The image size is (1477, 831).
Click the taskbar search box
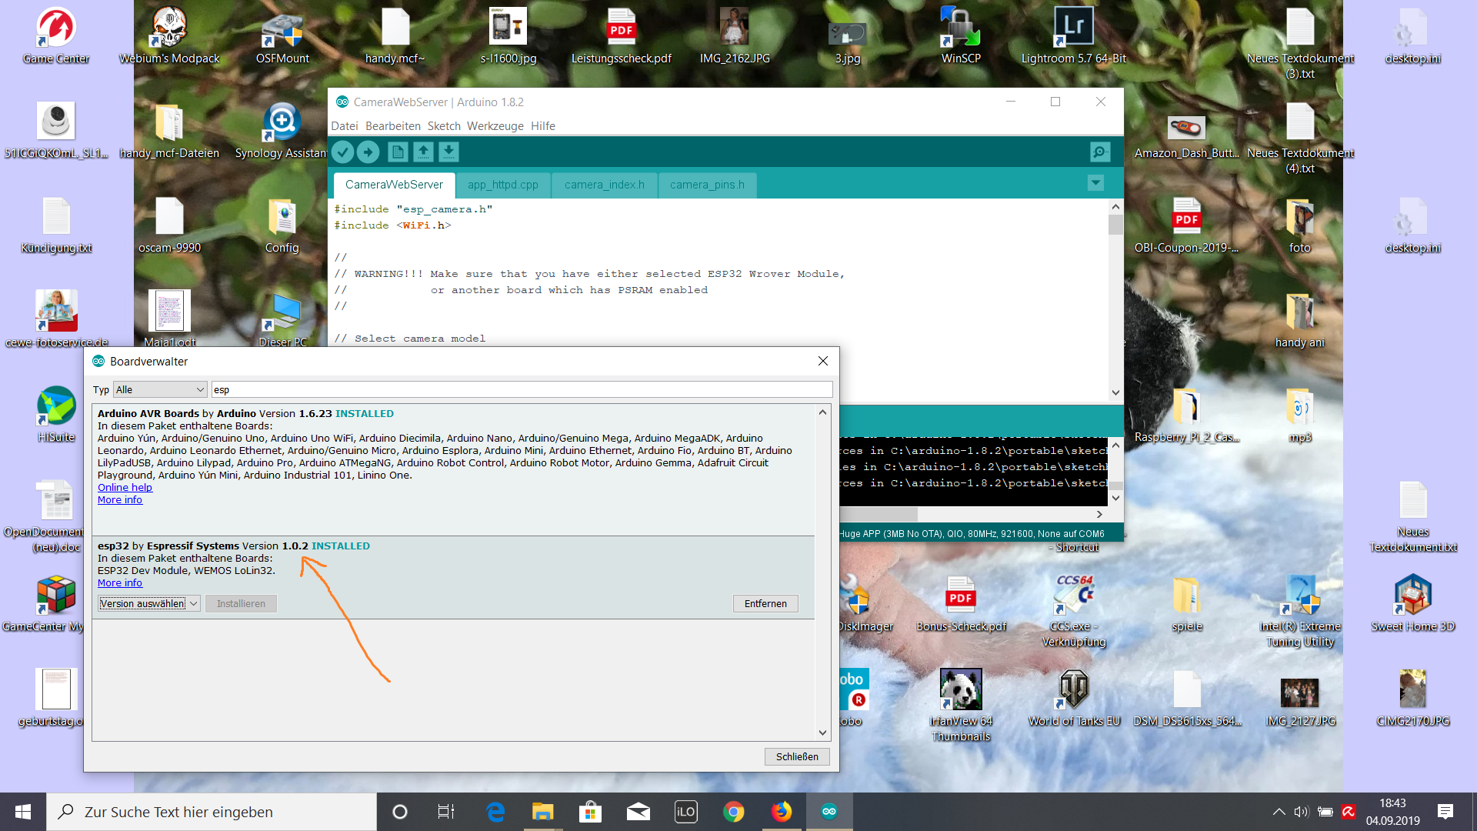tap(212, 812)
